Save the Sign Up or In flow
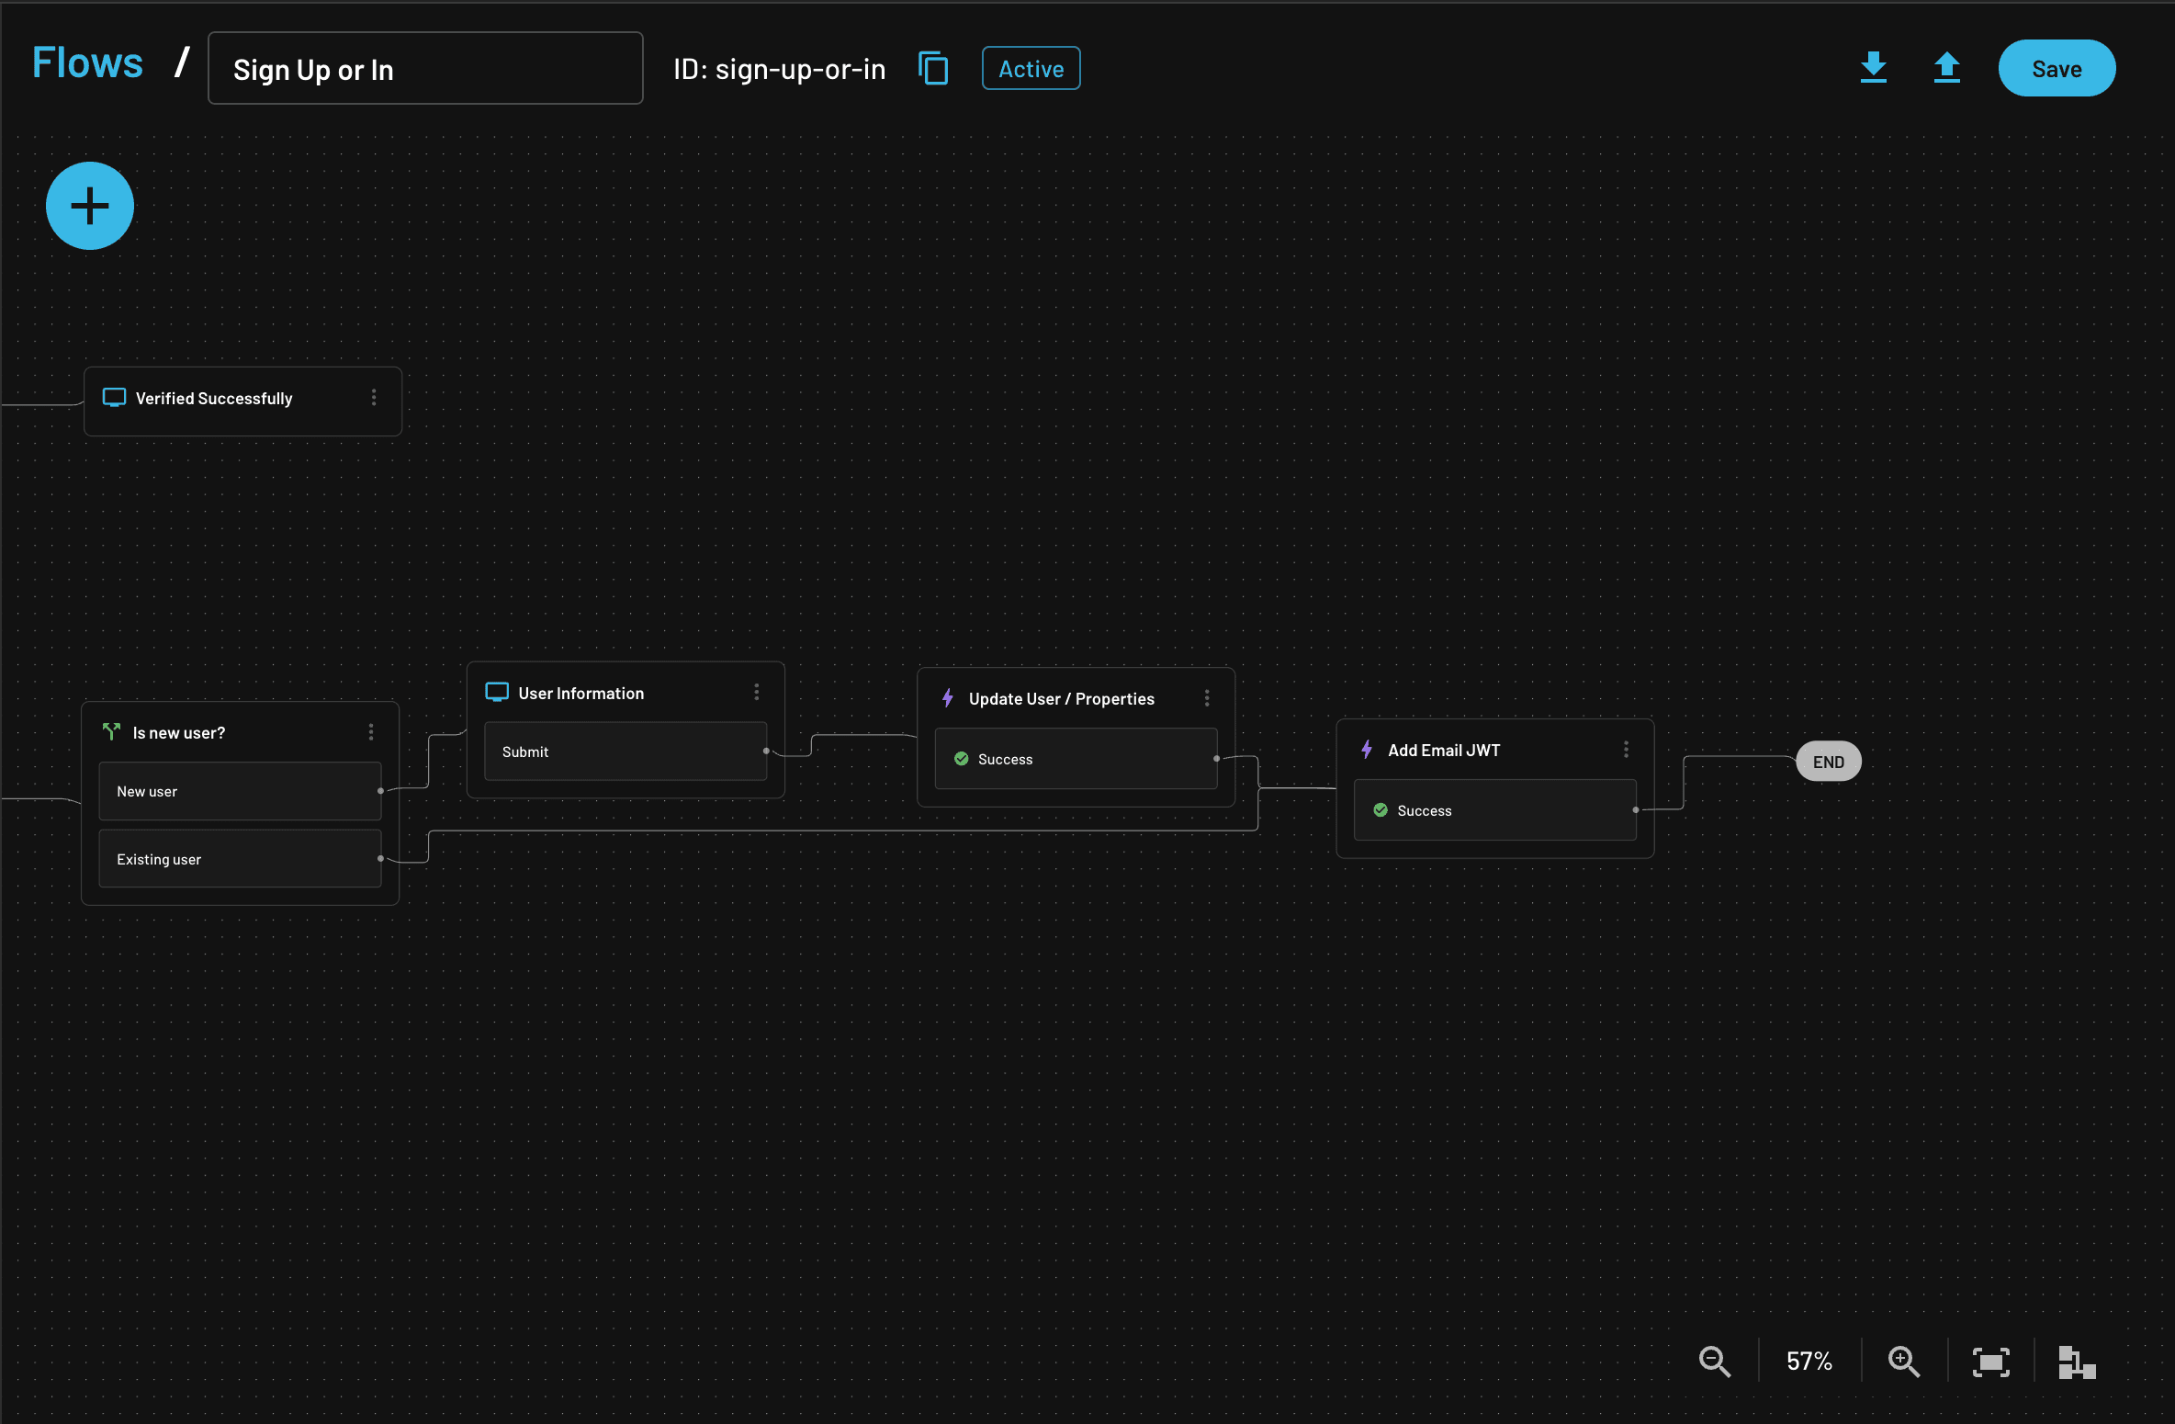The width and height of the screenshot is (2175, 1424). 2057,68
